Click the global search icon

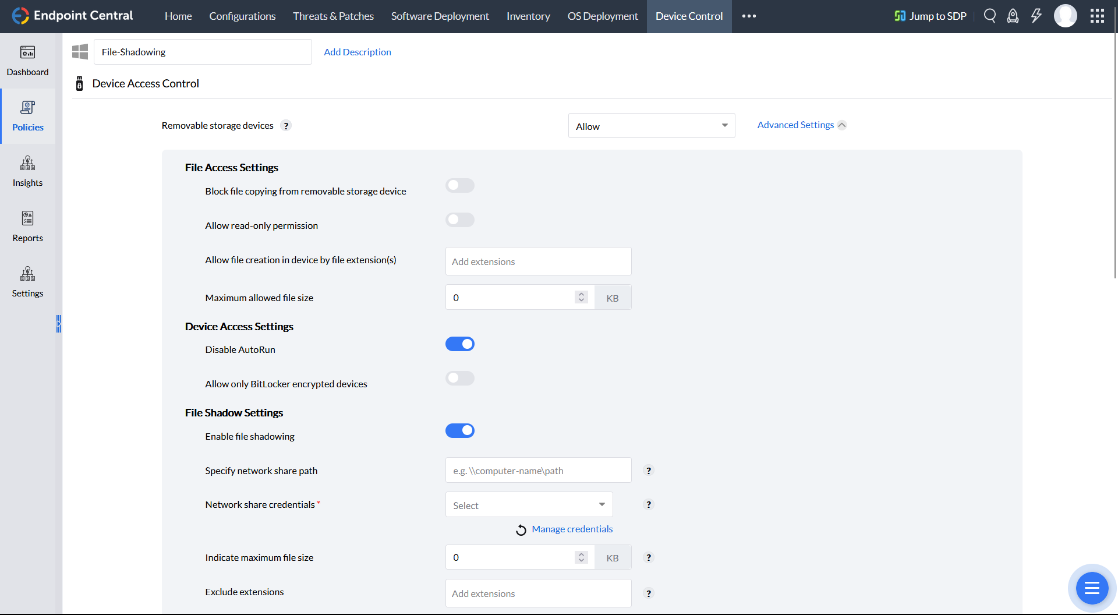pyautogui.click(x=990, y=16)
